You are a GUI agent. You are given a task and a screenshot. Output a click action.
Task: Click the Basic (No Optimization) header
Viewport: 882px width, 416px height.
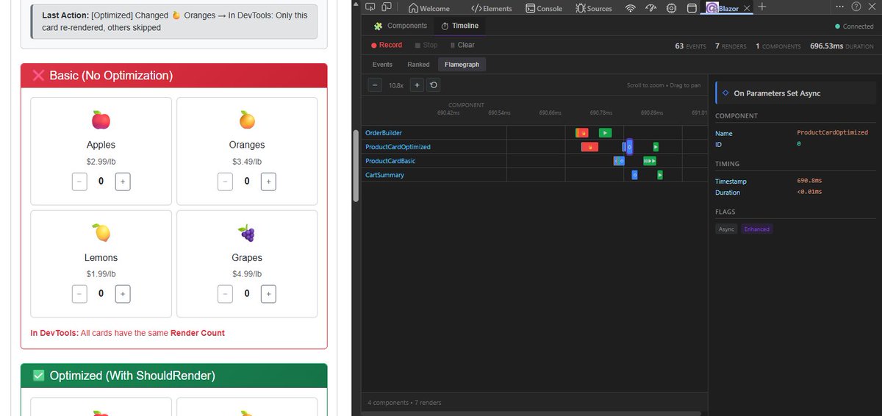click(x=173, y=76)
